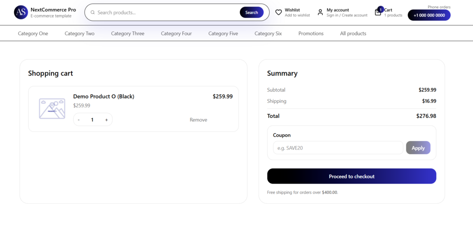
Task: Apply the coupon code
Action: (x=418, y=148)
